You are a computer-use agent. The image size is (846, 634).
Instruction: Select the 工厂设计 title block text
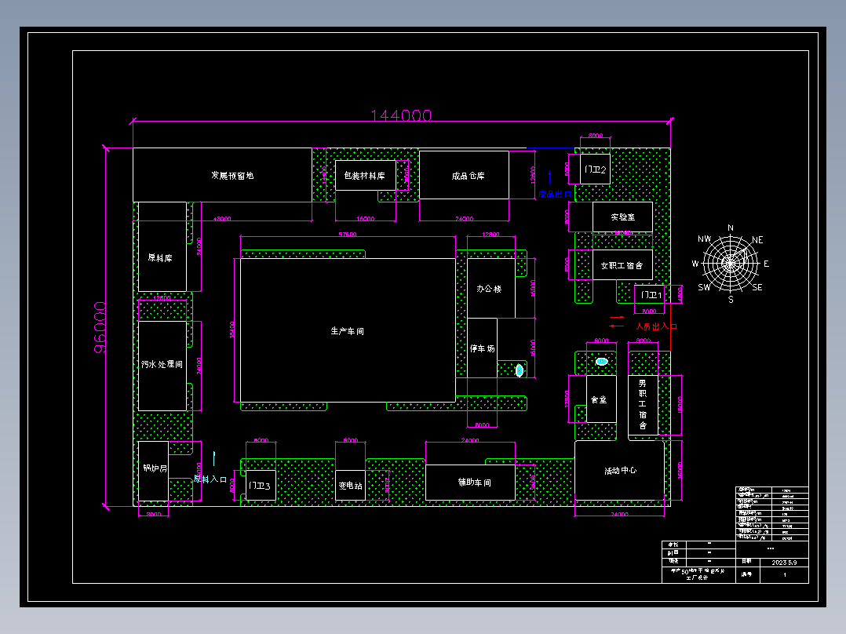click(697, 578)
